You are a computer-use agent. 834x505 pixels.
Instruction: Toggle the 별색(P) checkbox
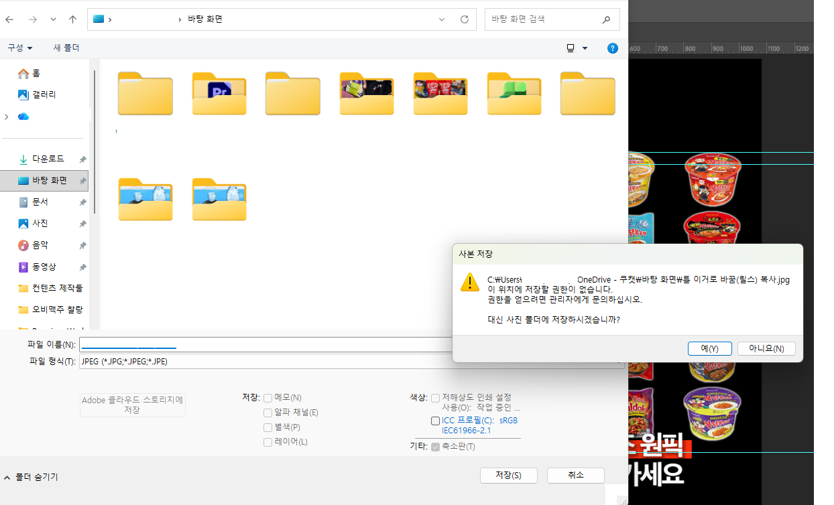click(268, 427)
